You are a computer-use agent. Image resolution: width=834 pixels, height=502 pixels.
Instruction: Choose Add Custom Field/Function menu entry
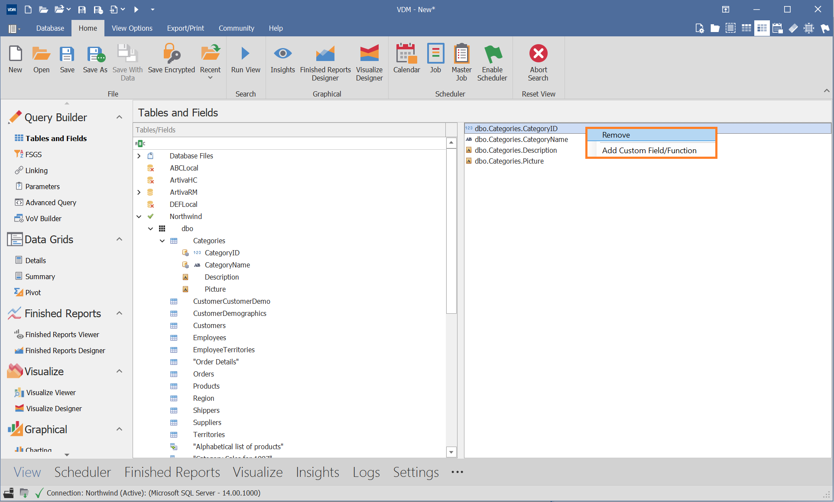point(651,151)
